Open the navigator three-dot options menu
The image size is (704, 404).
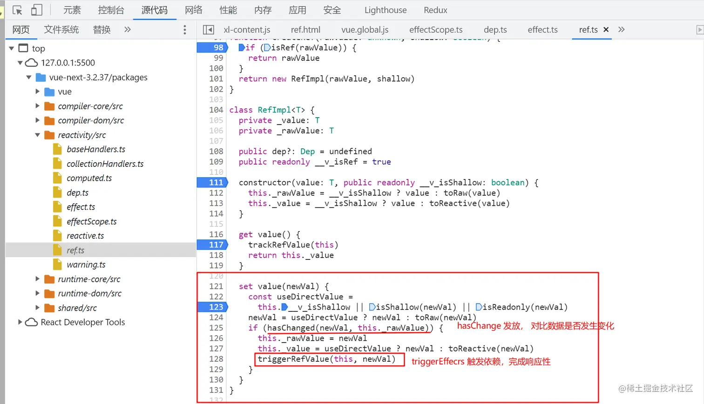click(185, 30)
